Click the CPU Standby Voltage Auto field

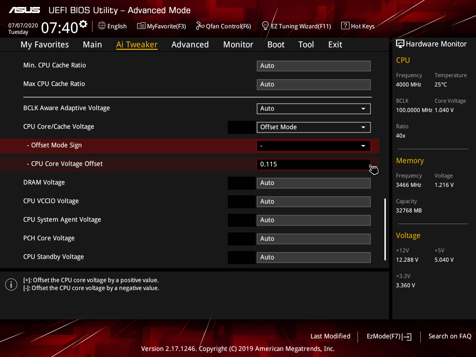point(314,258)
